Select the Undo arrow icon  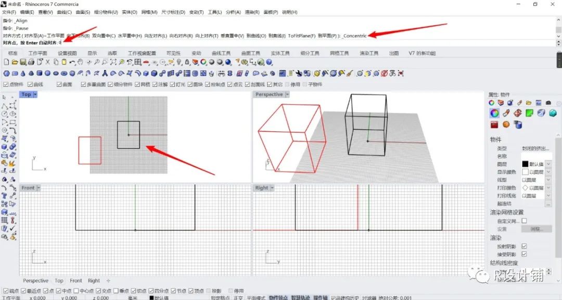point(71,62)
